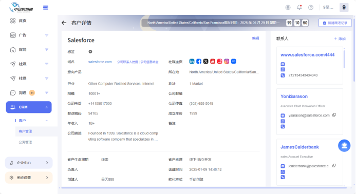
Task: Open the Crunchbase cb icon
Action: [x=234, y=61]
